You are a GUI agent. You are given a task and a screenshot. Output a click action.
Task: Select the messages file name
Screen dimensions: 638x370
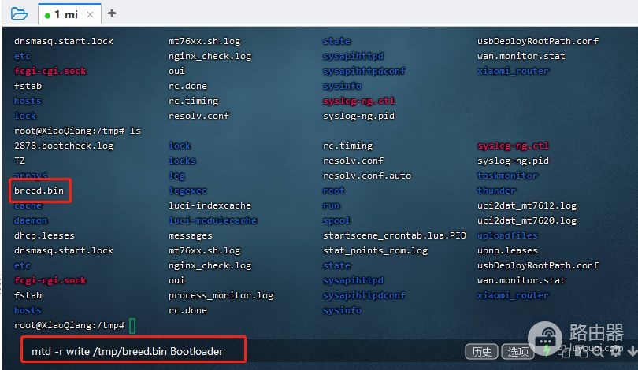pyautogui.click(x=191, y=236)
